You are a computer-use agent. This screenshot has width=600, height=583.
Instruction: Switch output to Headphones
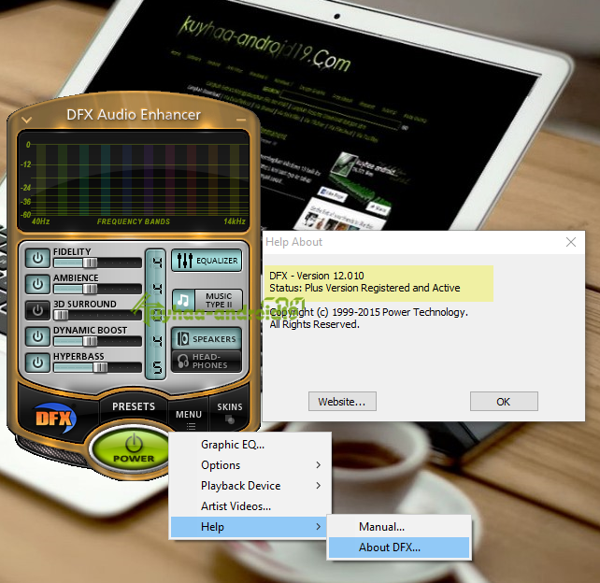point(207,362)
